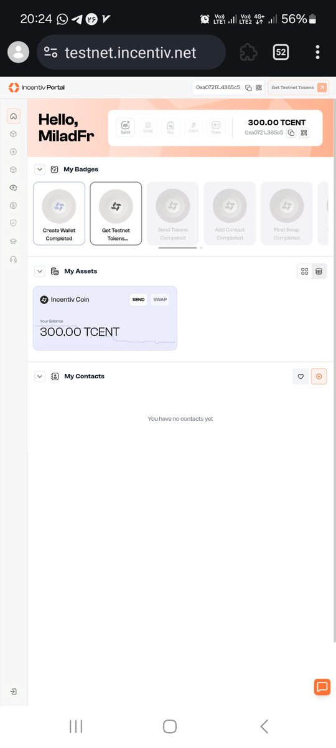Switch My Assets to table view
Screen dimensions: 336x748
[x=319, y=271]
